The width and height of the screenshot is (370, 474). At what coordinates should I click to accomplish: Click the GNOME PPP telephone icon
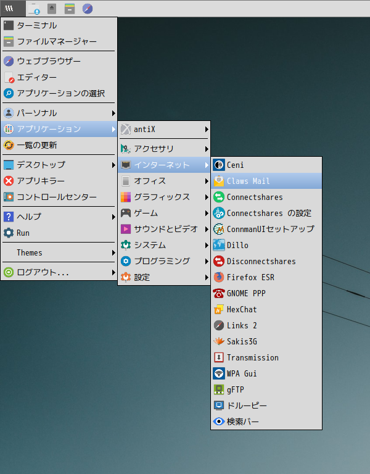pos(219,293)
